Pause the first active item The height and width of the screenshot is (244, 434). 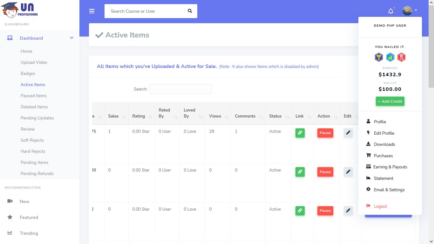tap(325, 133)
